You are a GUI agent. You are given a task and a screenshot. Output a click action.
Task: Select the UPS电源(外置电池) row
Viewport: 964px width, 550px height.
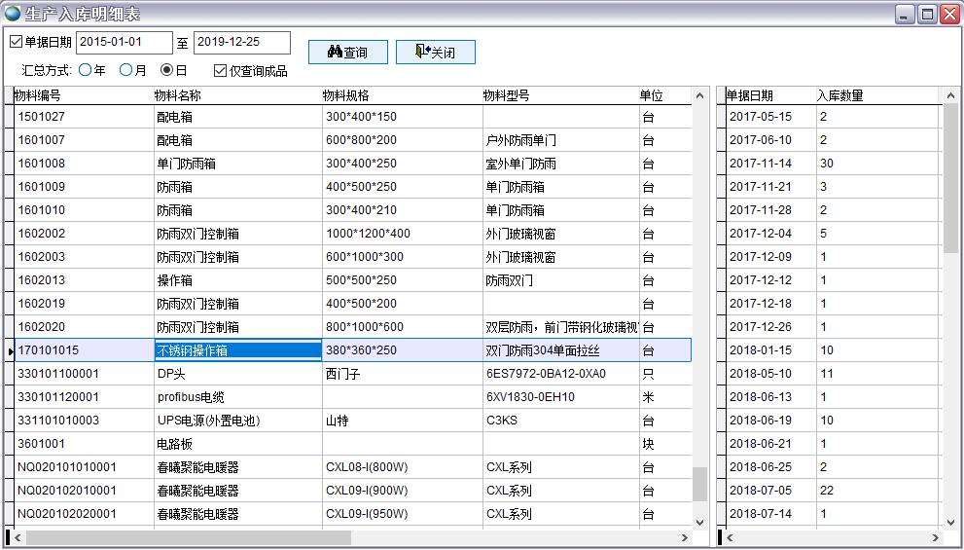(x=208, y=421)
